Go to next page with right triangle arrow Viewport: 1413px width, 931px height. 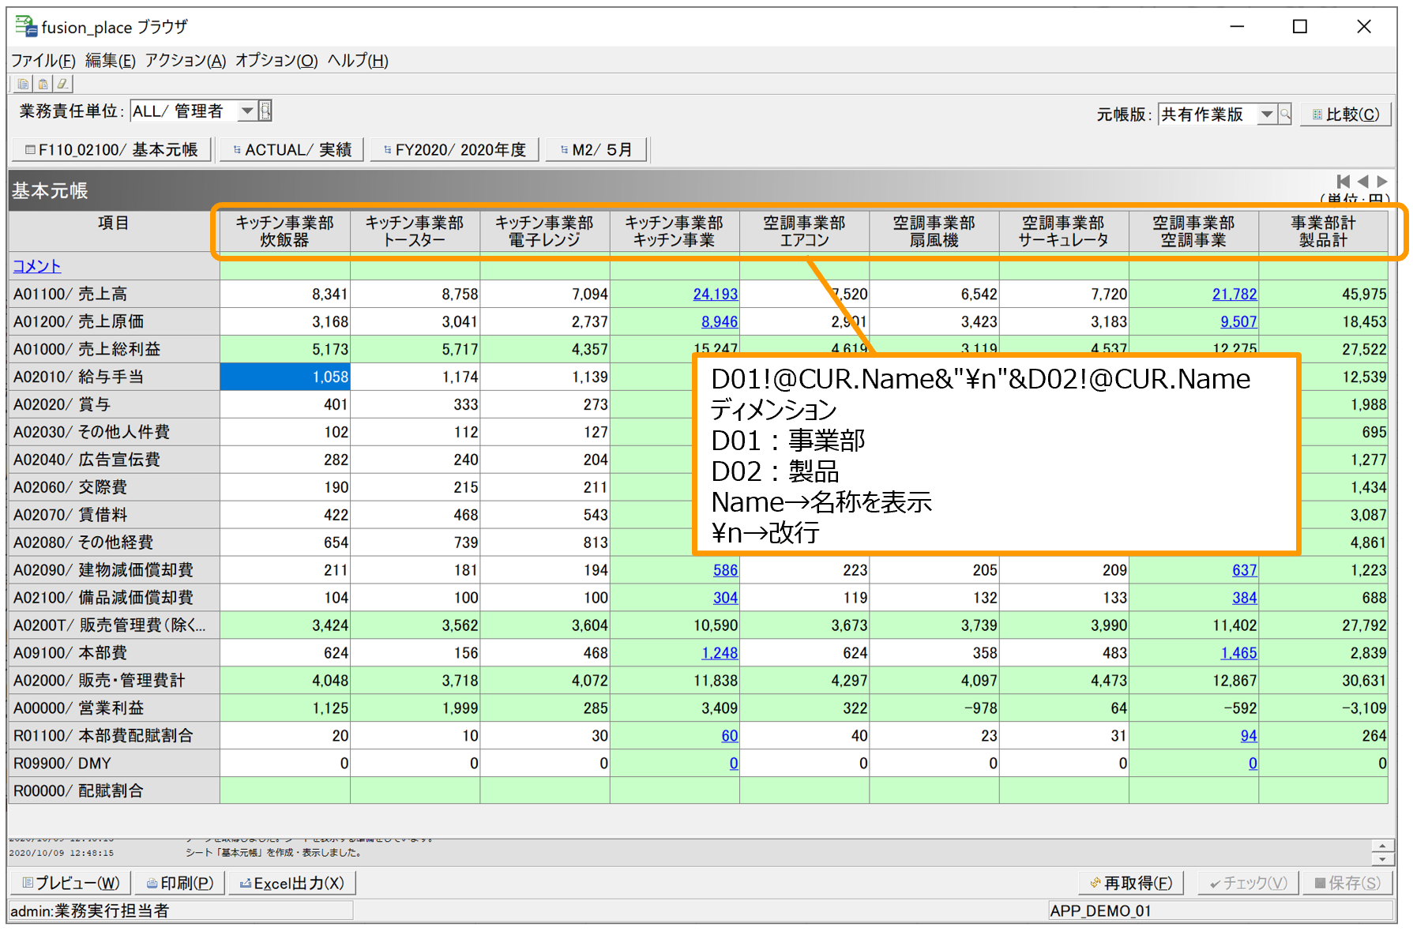click(x=1381, y=182)
